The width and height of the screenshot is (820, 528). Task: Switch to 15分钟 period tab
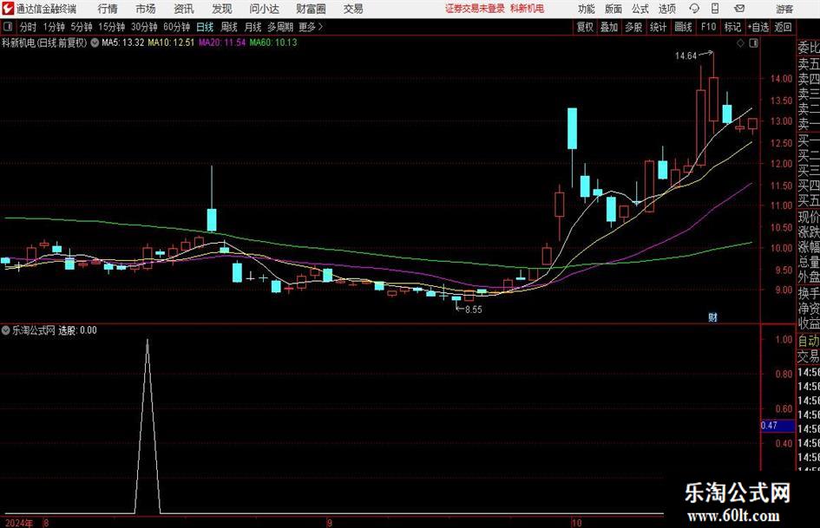pos(111,27)
